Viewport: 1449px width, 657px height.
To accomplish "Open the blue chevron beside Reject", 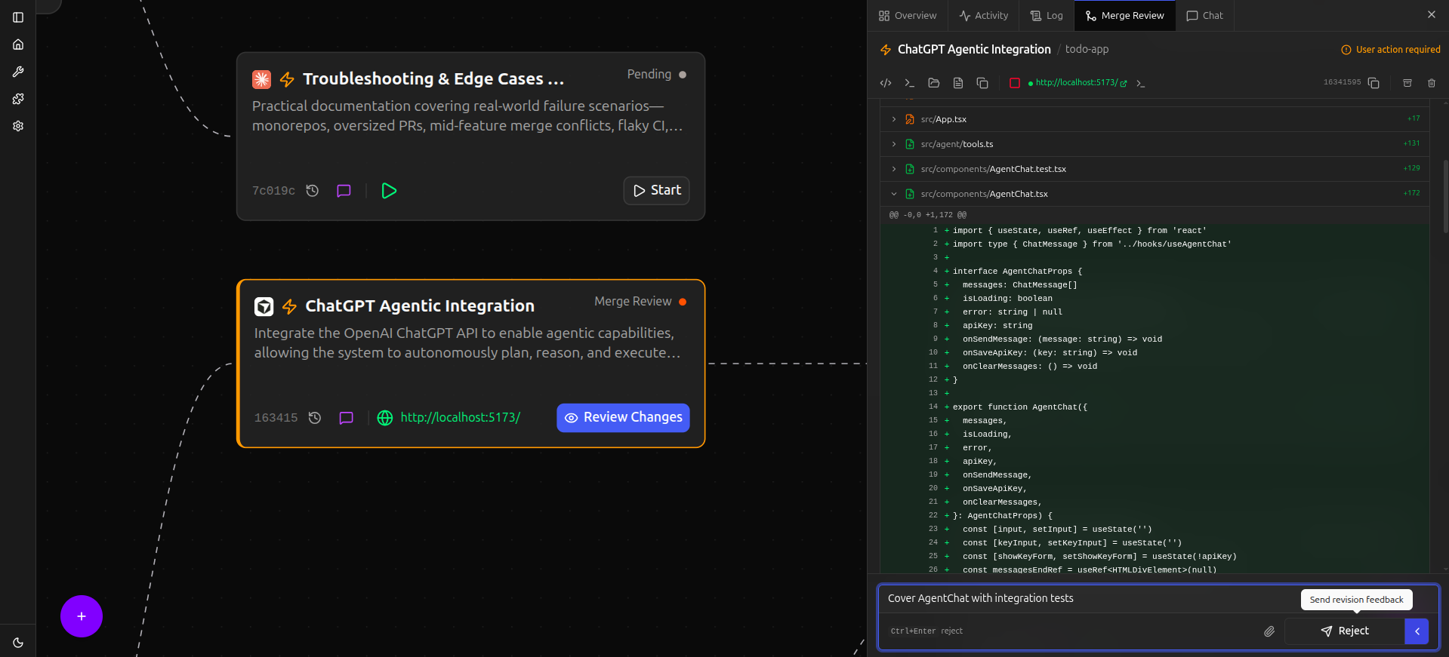I will click(1417, 631).
